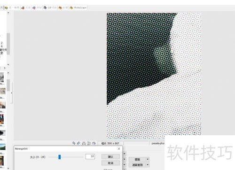Screen dimensions: 235x170
Task: Open the GIF动画 tab
Action: 50,8
